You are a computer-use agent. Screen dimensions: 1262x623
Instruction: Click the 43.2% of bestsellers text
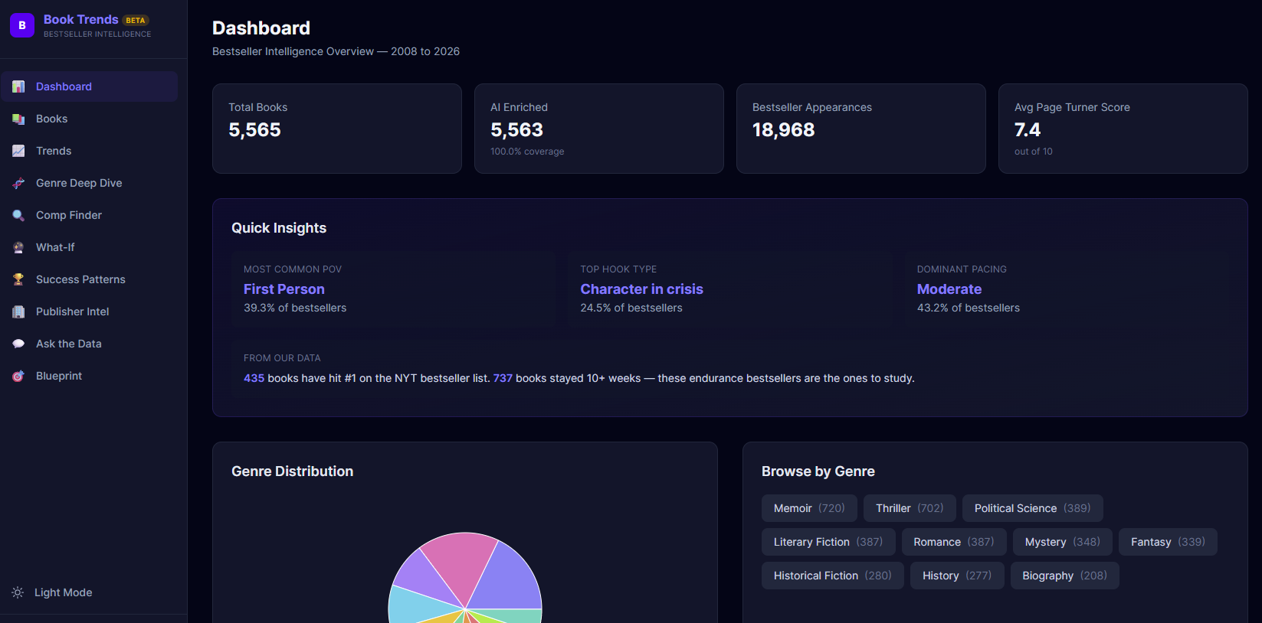point(968,308)
